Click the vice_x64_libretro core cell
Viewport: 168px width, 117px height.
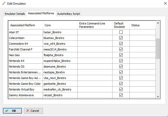[x=60, y=44]
